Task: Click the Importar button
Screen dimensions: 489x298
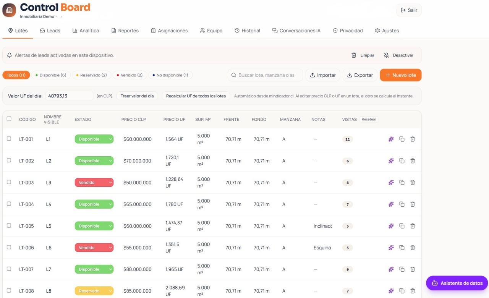Action: tap(323, 75)
